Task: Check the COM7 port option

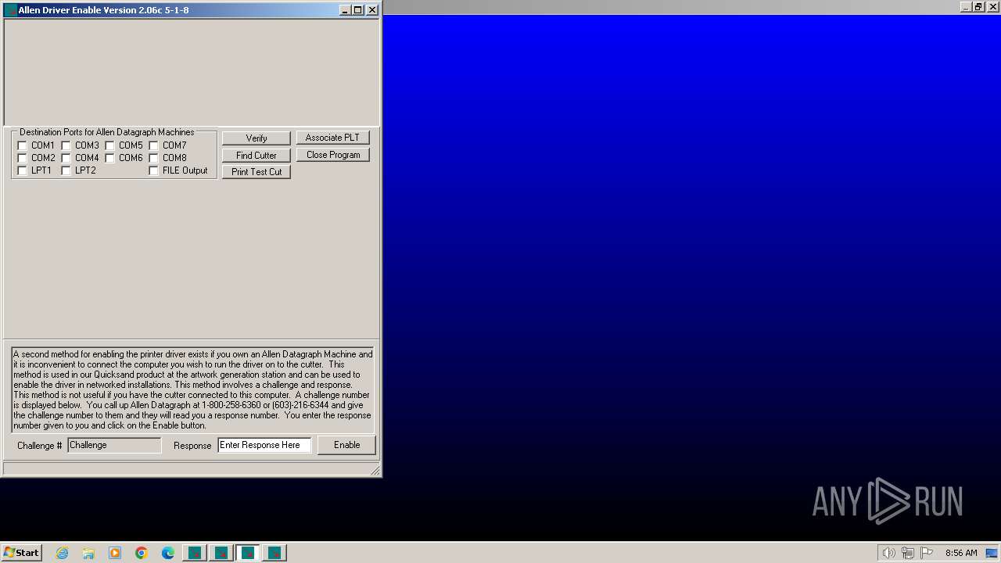Action: (x=154, y=145)
